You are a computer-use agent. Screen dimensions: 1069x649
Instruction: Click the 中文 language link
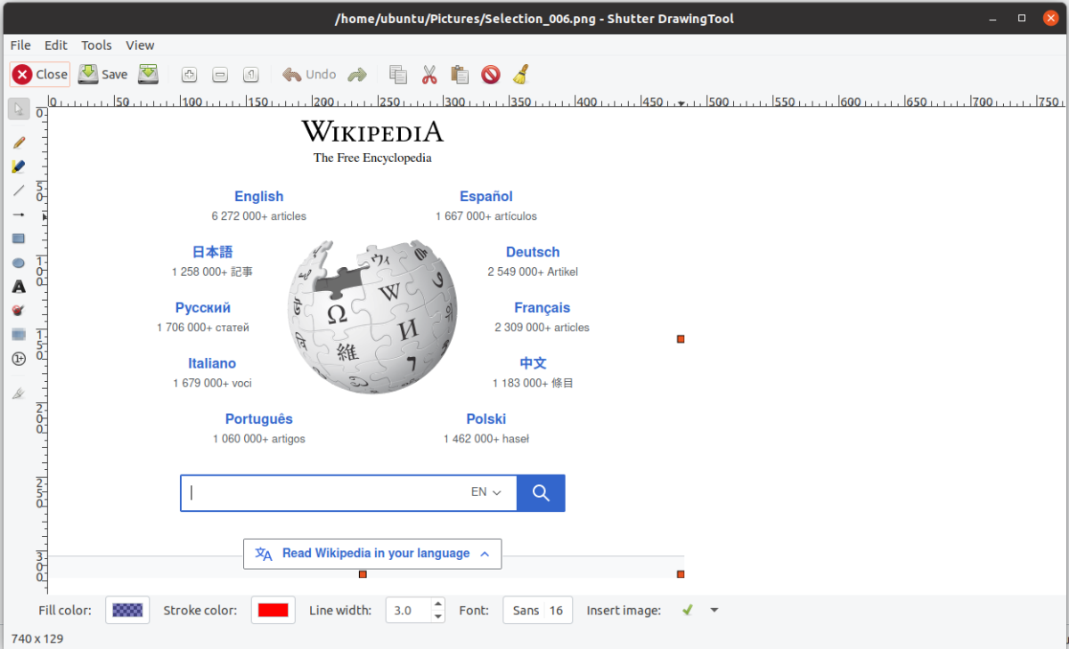click(533, 363)
